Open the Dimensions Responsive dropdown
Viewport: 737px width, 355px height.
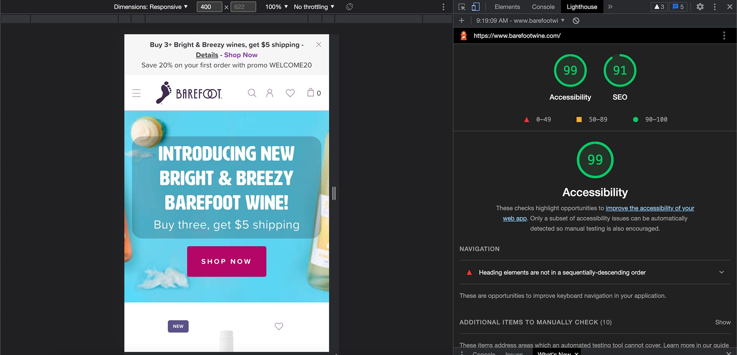coord(151,7)
